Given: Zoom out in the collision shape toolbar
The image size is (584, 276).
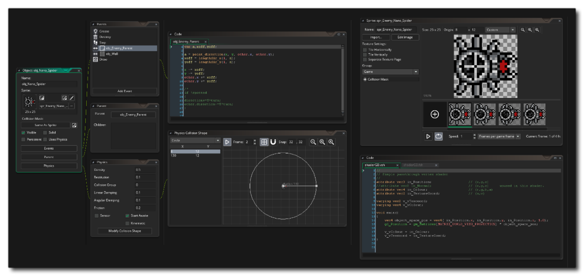Looking at the screenshot, I should [x=313, y=142].
